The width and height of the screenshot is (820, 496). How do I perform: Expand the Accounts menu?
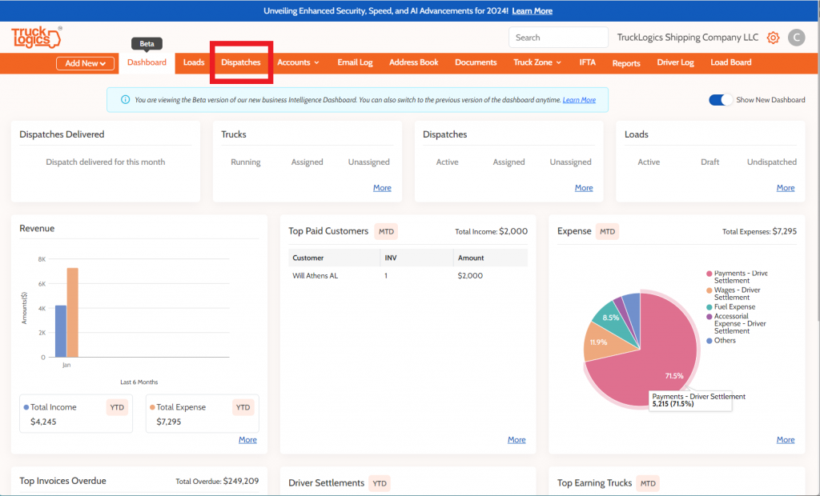click(298, 62)
